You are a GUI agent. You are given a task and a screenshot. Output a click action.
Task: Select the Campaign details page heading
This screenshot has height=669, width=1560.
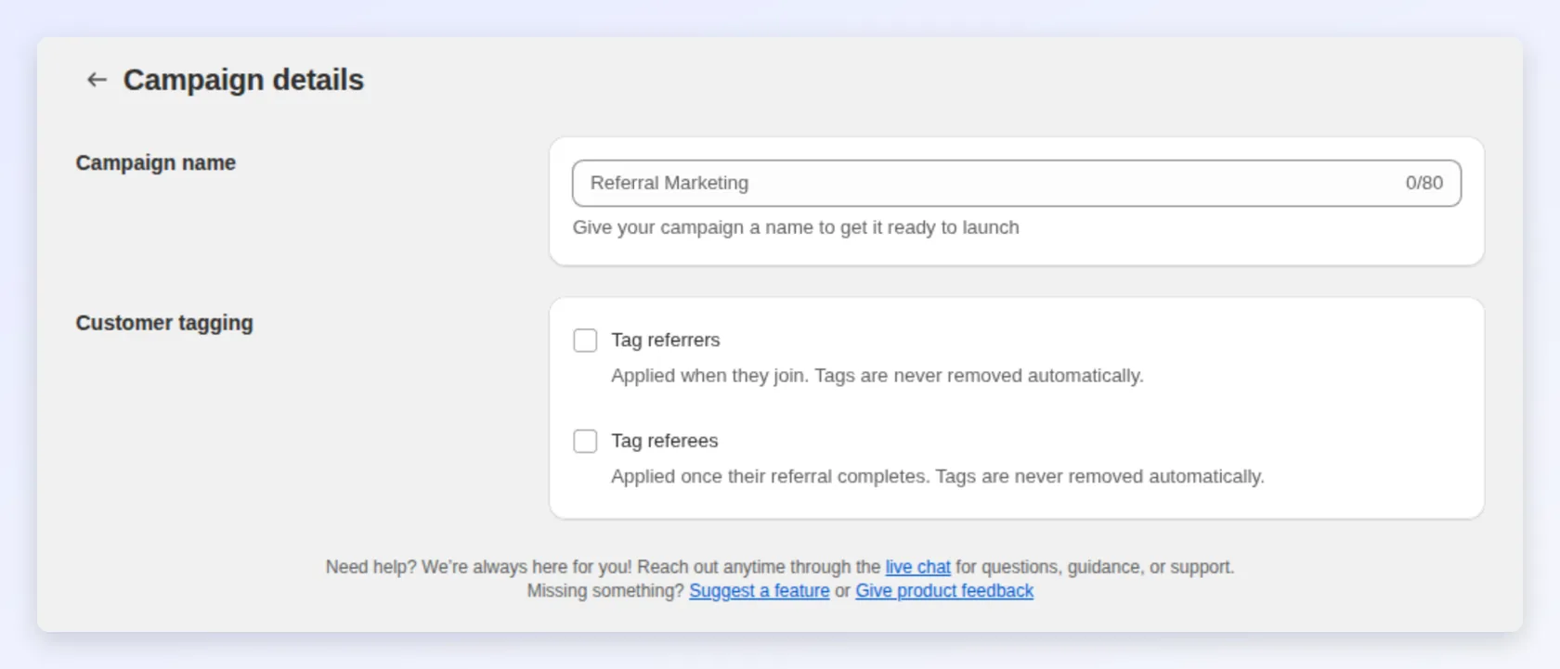pyautogui.click(x=243, y=80)
